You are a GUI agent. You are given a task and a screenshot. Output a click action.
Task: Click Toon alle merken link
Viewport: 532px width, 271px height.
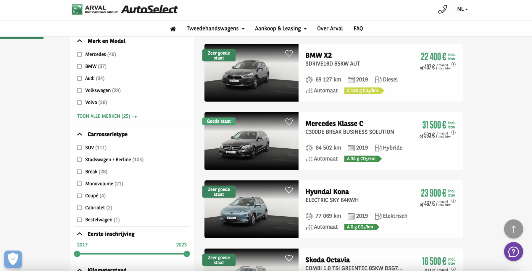point(107,116)
